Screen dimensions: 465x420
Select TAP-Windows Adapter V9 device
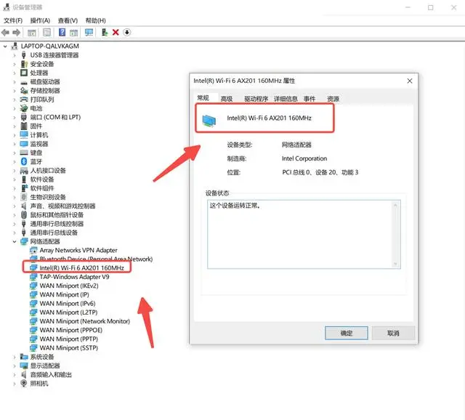(x=74, y=277)
